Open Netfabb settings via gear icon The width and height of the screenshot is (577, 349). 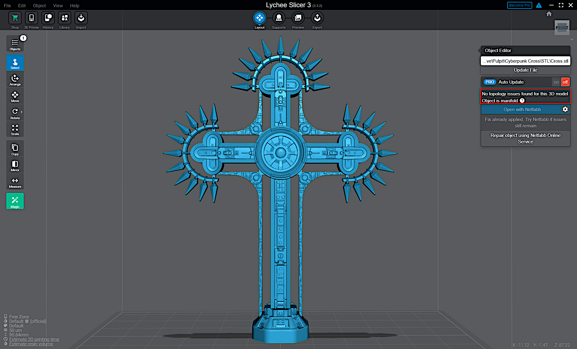coord(565,109)
